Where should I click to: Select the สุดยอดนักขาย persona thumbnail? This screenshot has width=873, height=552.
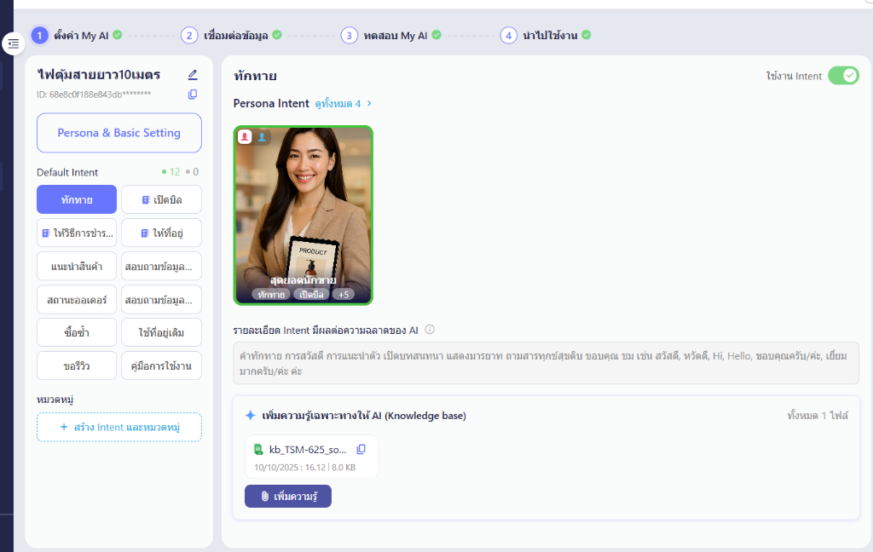tap(304, 215)
